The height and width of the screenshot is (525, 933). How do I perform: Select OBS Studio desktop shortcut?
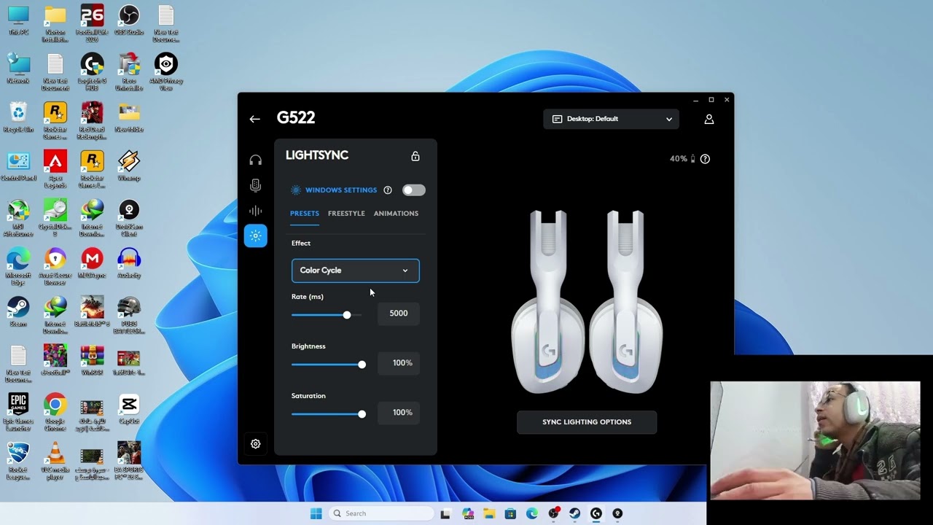pyautogui.click(x=129, y=20)
